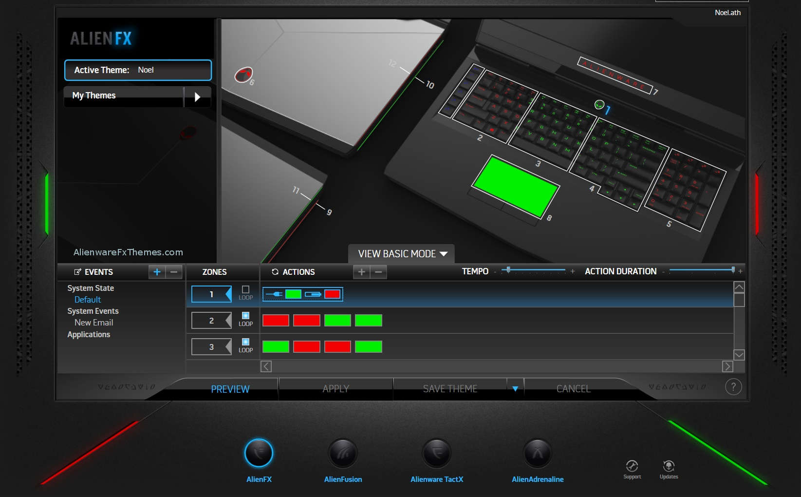Click the Actions refresh icon
801x497 pixels.
pos(275,272)
